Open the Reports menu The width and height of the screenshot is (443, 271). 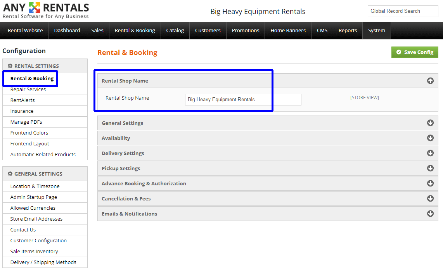pyautogui.click(x=348, y=31)
